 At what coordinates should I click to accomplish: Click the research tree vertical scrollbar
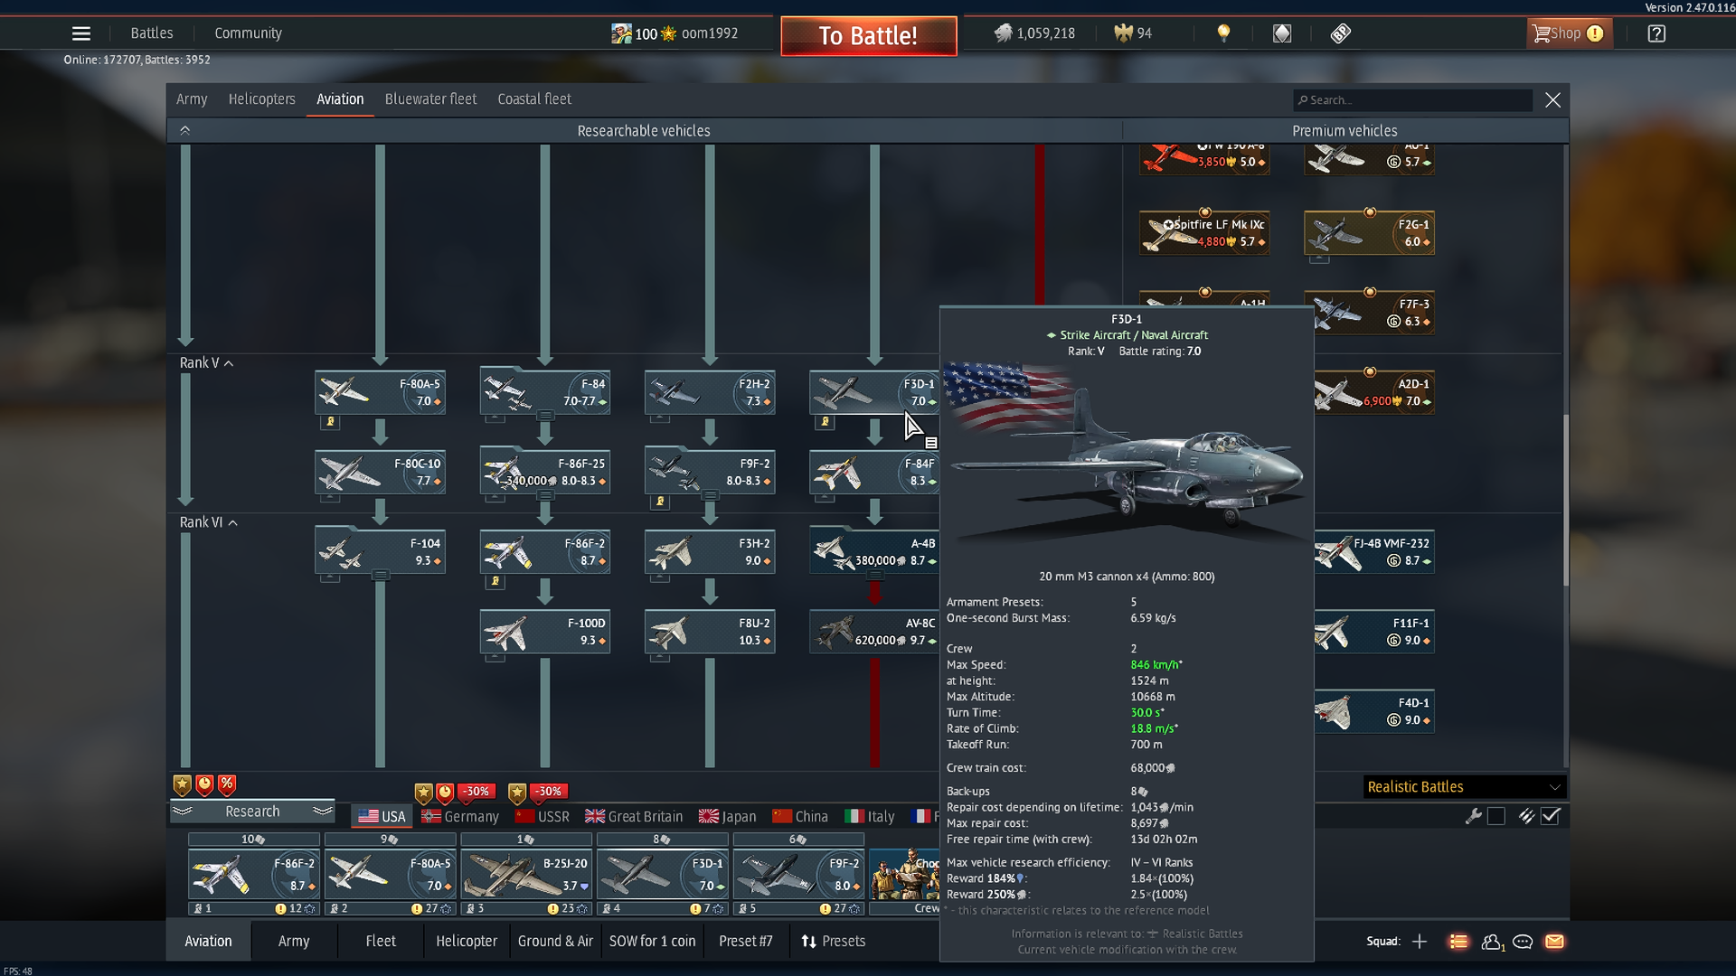(1566, 502)
